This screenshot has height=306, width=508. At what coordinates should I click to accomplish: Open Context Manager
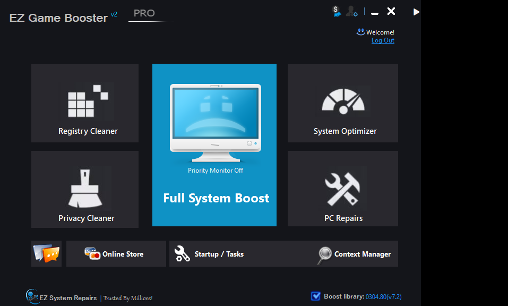coord(355,254)
